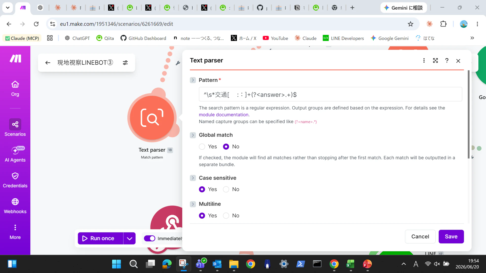This screenshot has width=486, height=273.
Task: Open Credentials in the sidebar
Action: (x=15, y=180)
